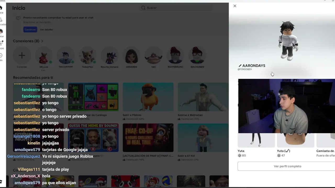This screenshot has width=335, height=188.
Task: Click the plus Conectar button
Action: pos(22,55)
